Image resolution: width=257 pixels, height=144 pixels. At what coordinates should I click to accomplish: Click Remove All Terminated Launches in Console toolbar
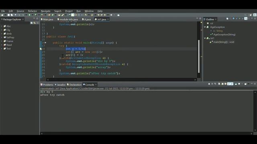[x=215, y=84]
